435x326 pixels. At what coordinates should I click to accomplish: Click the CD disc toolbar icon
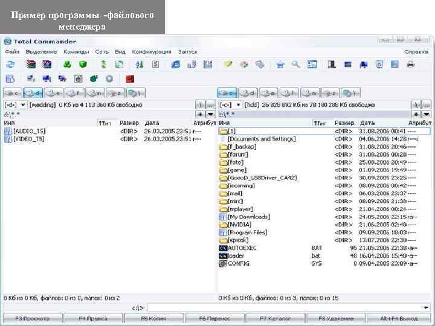click(244, 65)
